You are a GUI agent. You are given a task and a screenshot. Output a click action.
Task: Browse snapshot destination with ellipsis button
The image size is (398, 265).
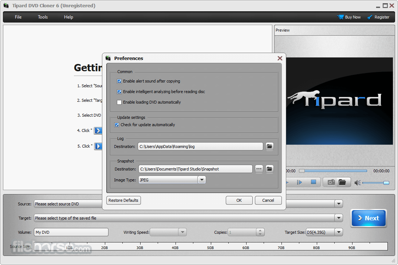(x=259, y=169)
